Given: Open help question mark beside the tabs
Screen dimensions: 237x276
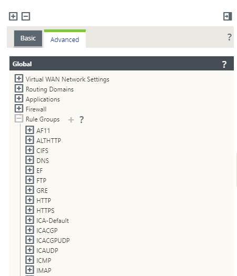Looking at the screenshot, I should point(229,37).
